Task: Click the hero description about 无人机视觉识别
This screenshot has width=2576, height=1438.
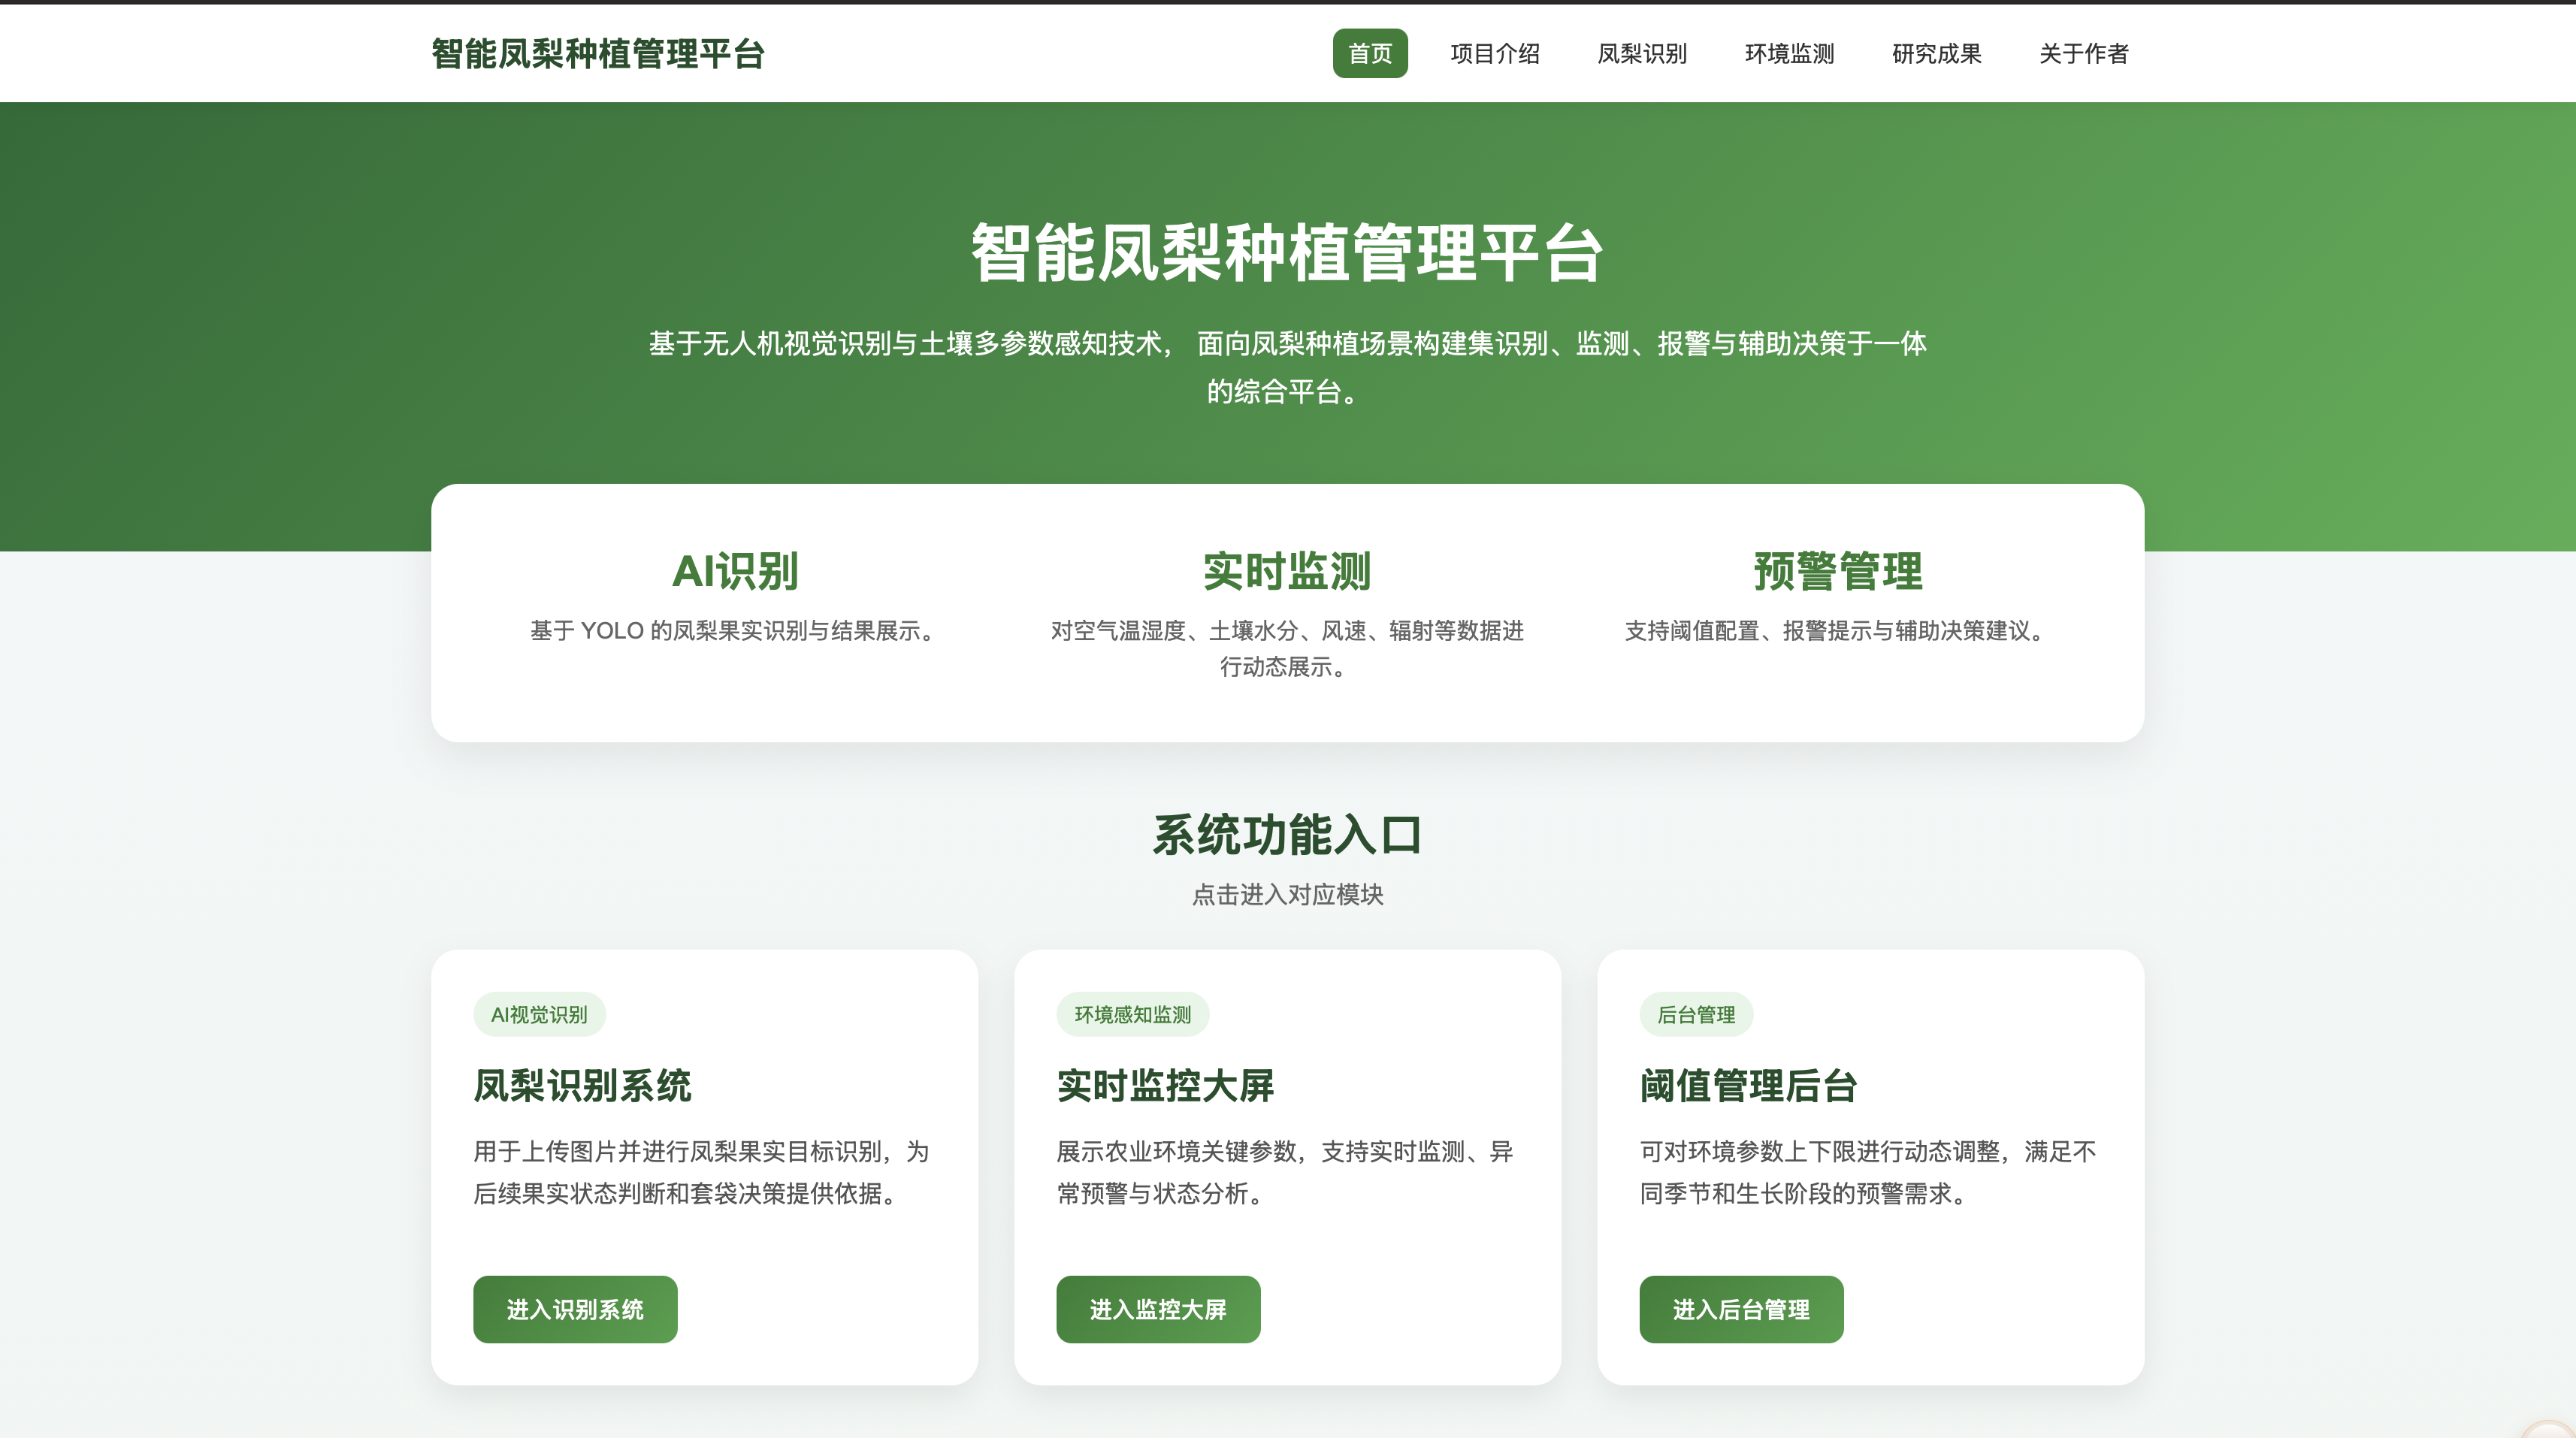Action: pyautogui.click(x=1287, y=367)
